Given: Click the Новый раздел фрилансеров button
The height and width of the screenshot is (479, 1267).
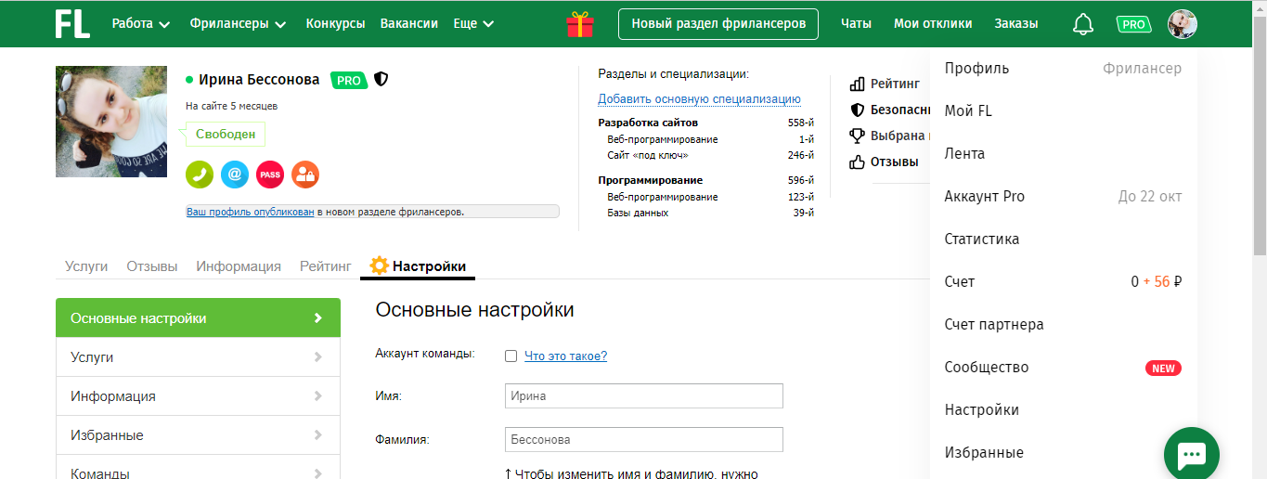Looking at the screenshot, I should 718,24.
